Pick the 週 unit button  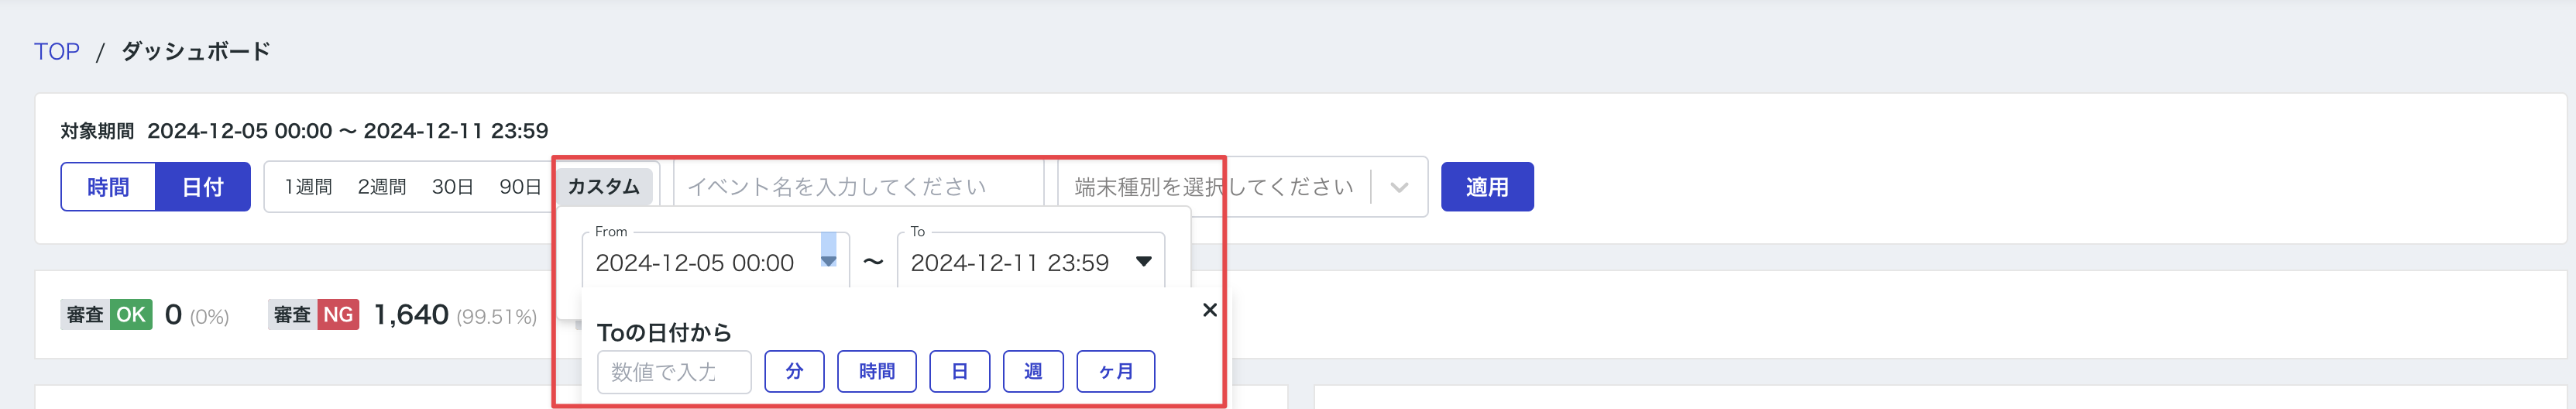pyautogui.click(x=1033, y=372)
